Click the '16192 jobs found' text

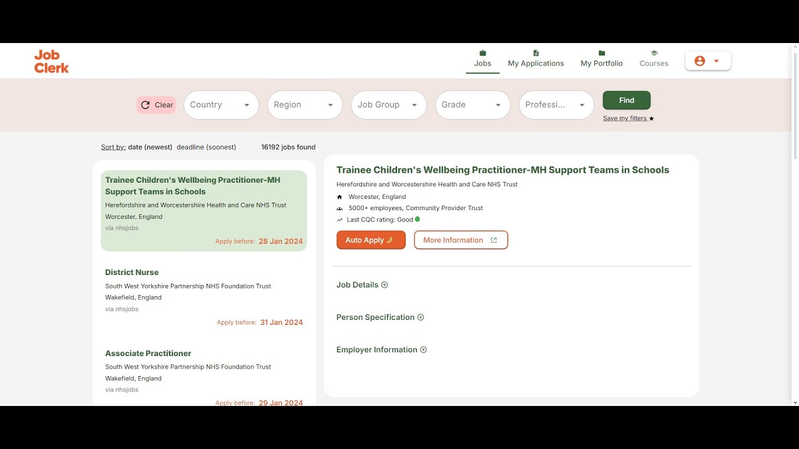click(288, 147)
